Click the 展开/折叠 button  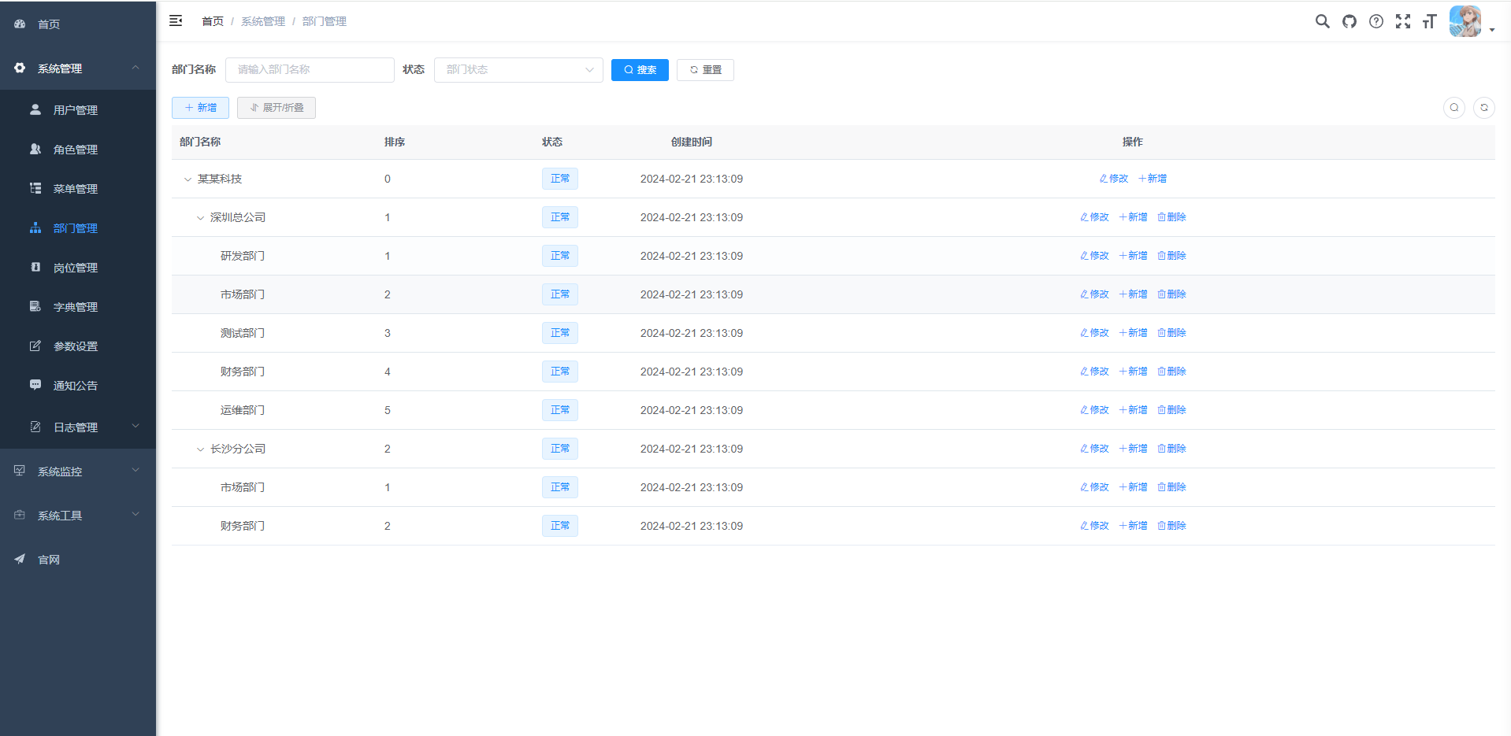[277, 108]
